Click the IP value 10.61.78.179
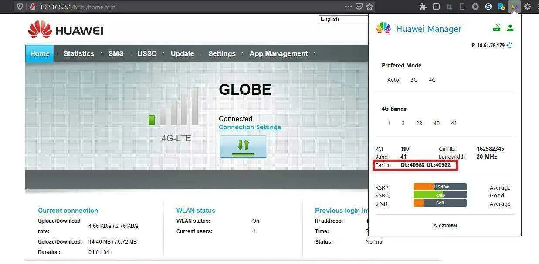Screen dimensions: 539x264 [x=491, y=45]
